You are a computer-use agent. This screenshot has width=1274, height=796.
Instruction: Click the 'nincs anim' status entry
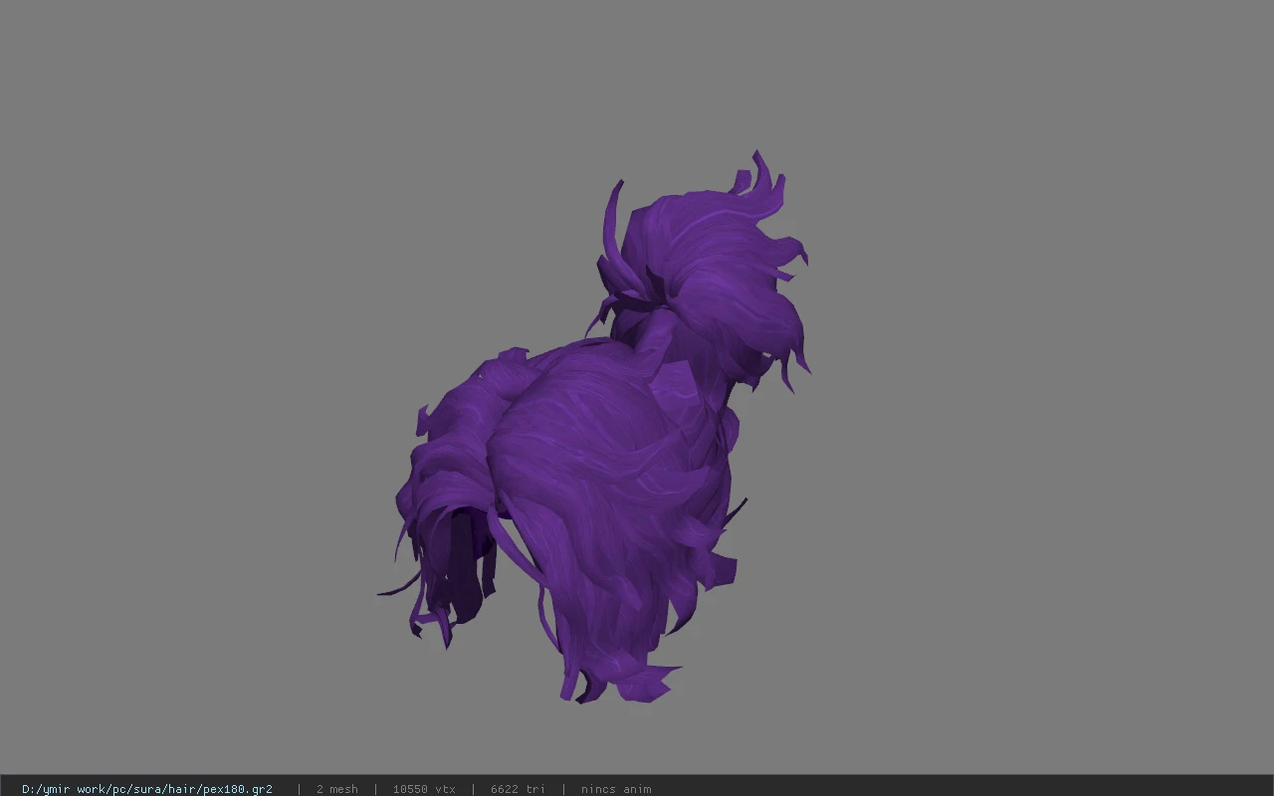[x=616, y=789]
